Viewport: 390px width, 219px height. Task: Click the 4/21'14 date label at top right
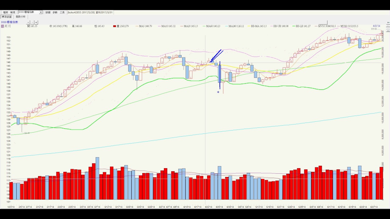[377, 26]
